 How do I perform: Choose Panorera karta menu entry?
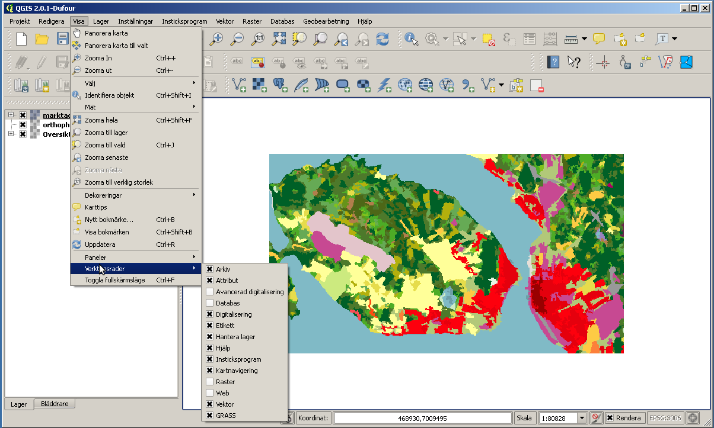[136, 33]
